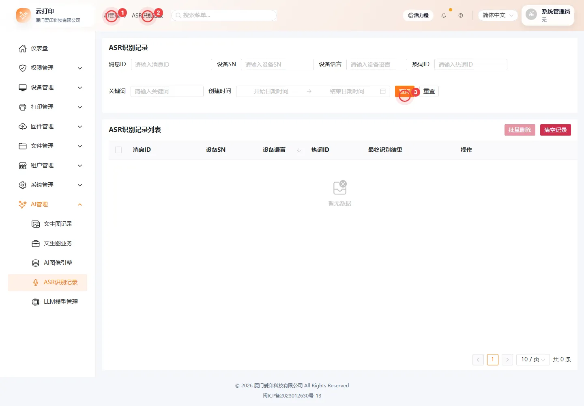Image resolution: width=584 pixels, height=406 pixels.
Task: Click the search magnifier icon
Action: click(178, 15)
